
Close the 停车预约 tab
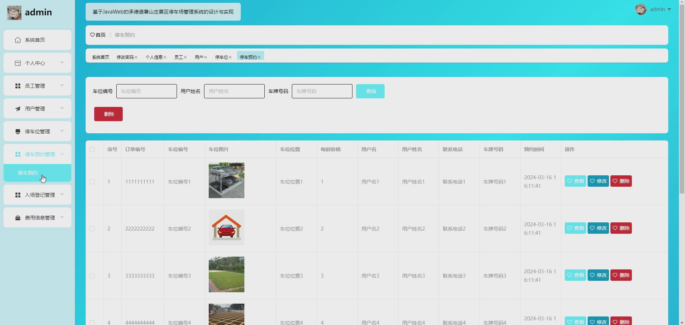click(x=259, y=57)
